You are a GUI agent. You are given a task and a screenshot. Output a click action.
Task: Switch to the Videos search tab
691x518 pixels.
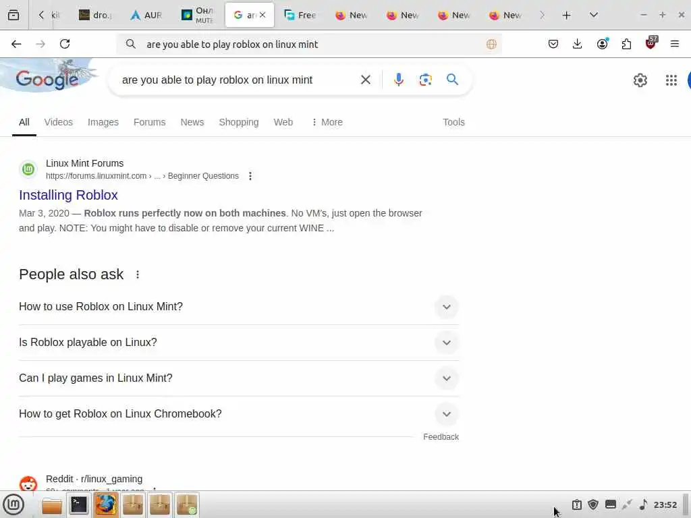tap(58, 122)
